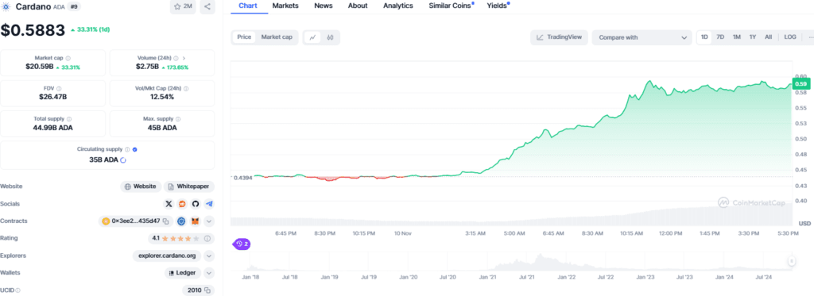The height and width of the screenshot is (296, 814).
Task: Switch to candlestick chart view icon
Action: (x=330, y=37)
